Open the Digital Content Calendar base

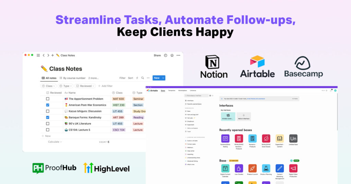click(x=225, y=168)
